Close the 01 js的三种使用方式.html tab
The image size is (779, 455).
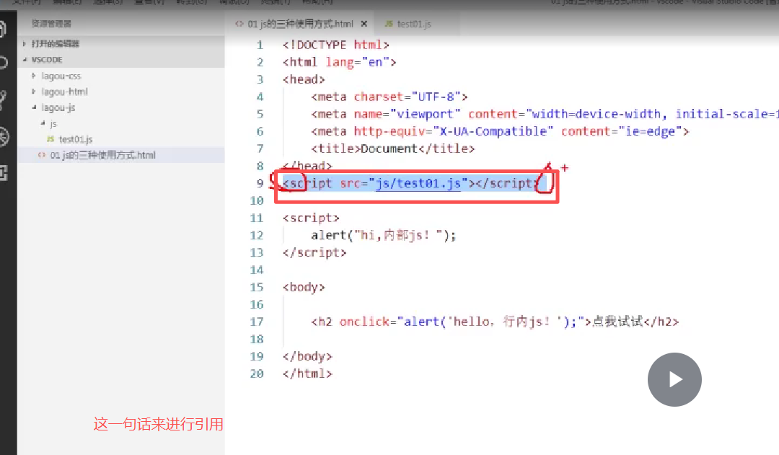pyautogui.click(x=364, y=24)
